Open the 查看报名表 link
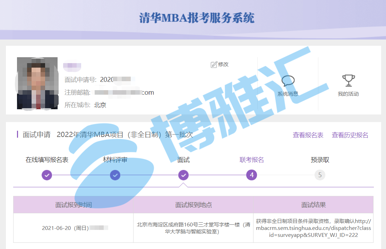This screenshot has height=249, width=386. pos(308,135)
